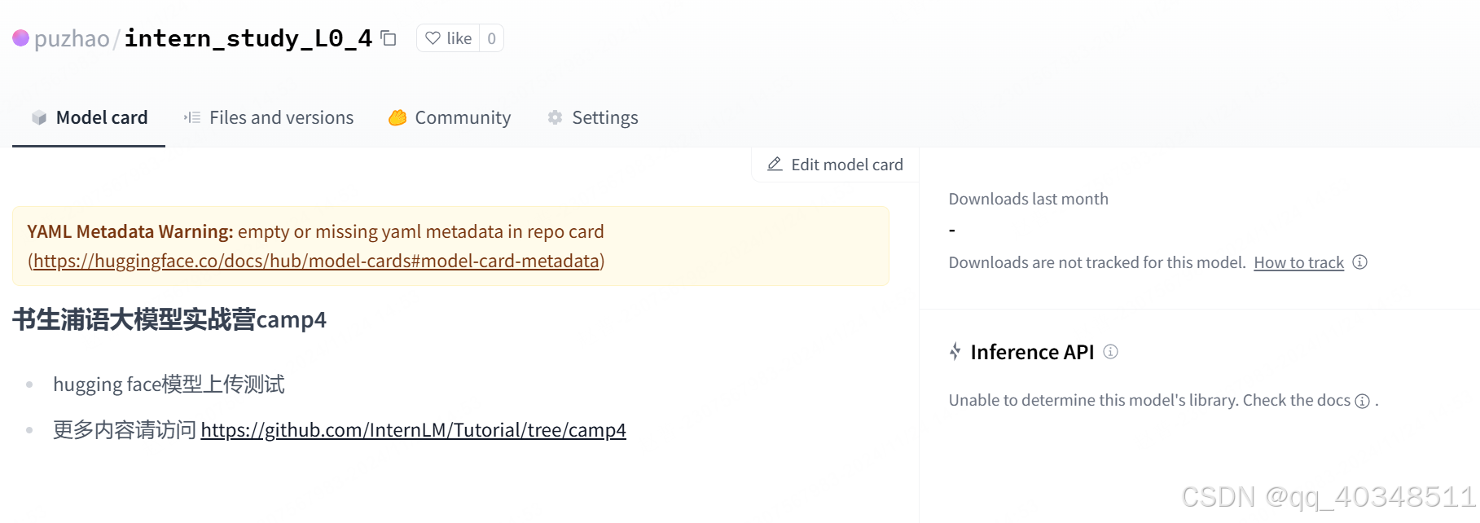Click the Inference API lightning icon
The width and height of the screenshot is (1480, 523).
click(955, 352)
